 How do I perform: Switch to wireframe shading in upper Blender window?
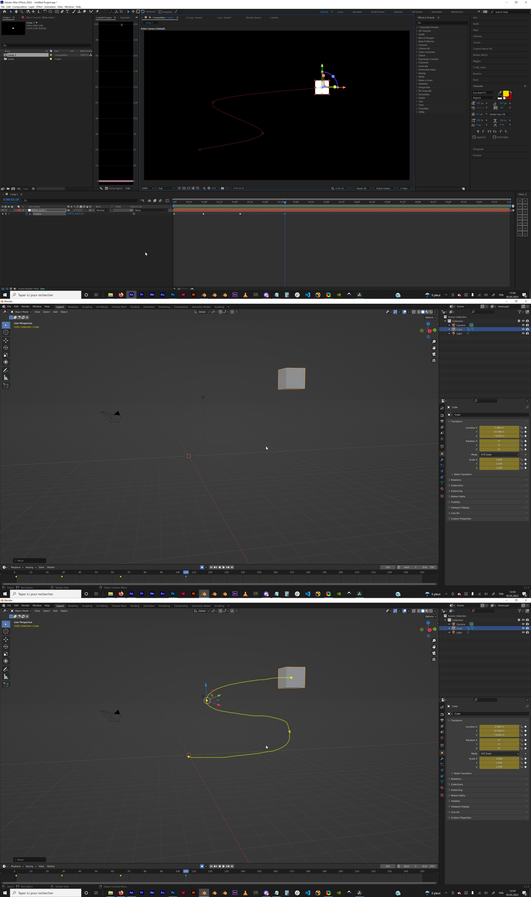pos(419,312)
